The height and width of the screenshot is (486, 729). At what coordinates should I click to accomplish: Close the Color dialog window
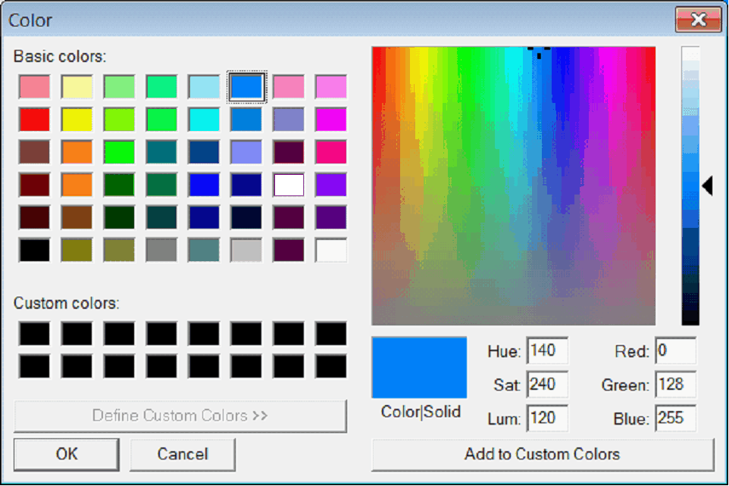[698, 20]
